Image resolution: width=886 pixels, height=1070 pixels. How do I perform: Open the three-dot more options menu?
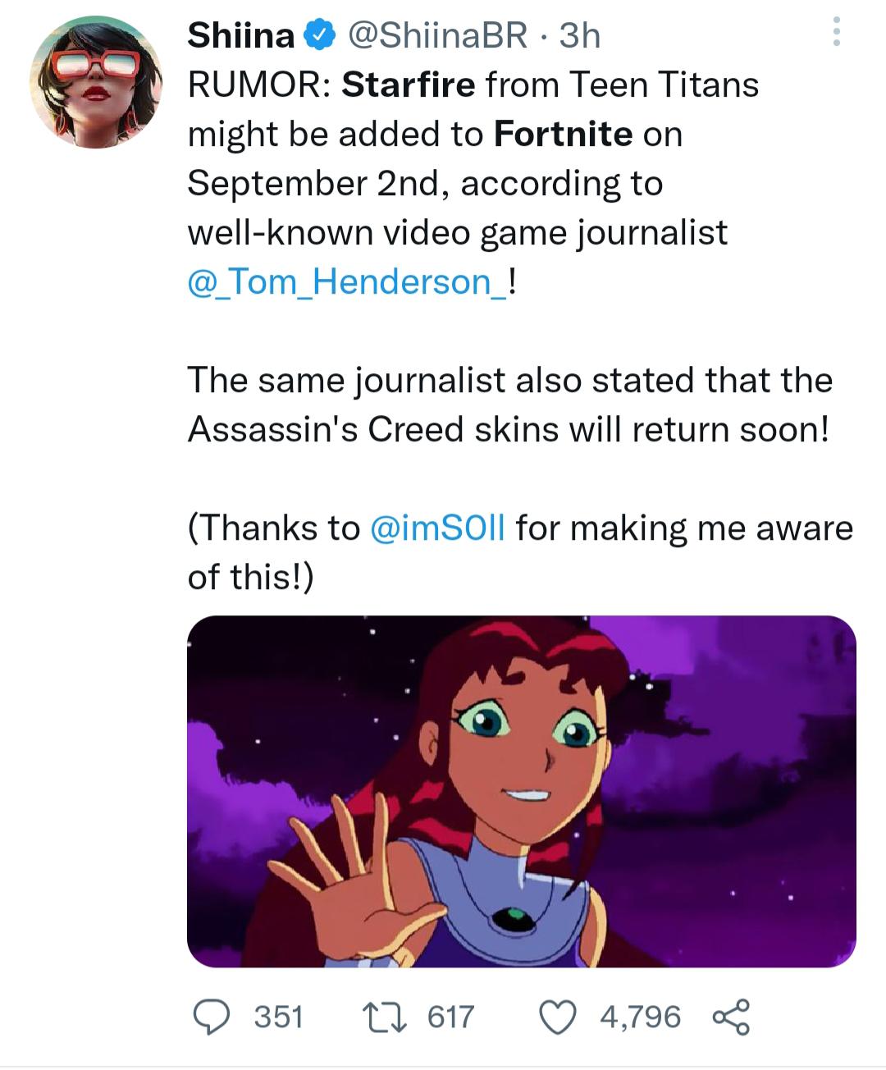(x=837, y=33)
